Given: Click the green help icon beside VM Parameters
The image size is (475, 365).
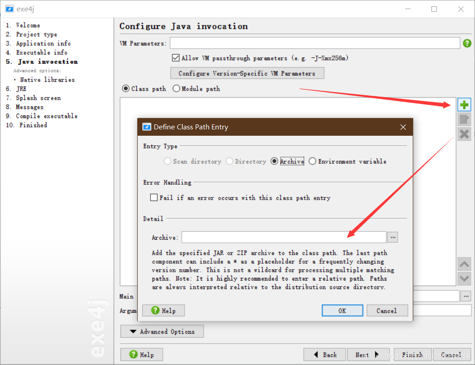Looking at the screenshot, I should (467, 43).
